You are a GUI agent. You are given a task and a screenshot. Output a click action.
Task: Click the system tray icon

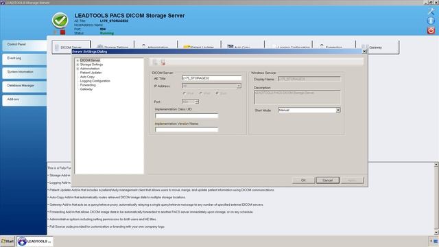click(x=436, y=241)
